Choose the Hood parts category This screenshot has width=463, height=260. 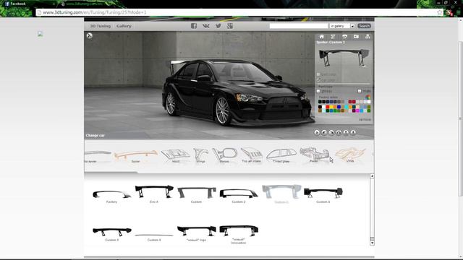(x=175, y=156)
